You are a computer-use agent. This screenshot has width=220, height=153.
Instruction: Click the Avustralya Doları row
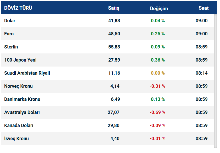pos(22,112)
